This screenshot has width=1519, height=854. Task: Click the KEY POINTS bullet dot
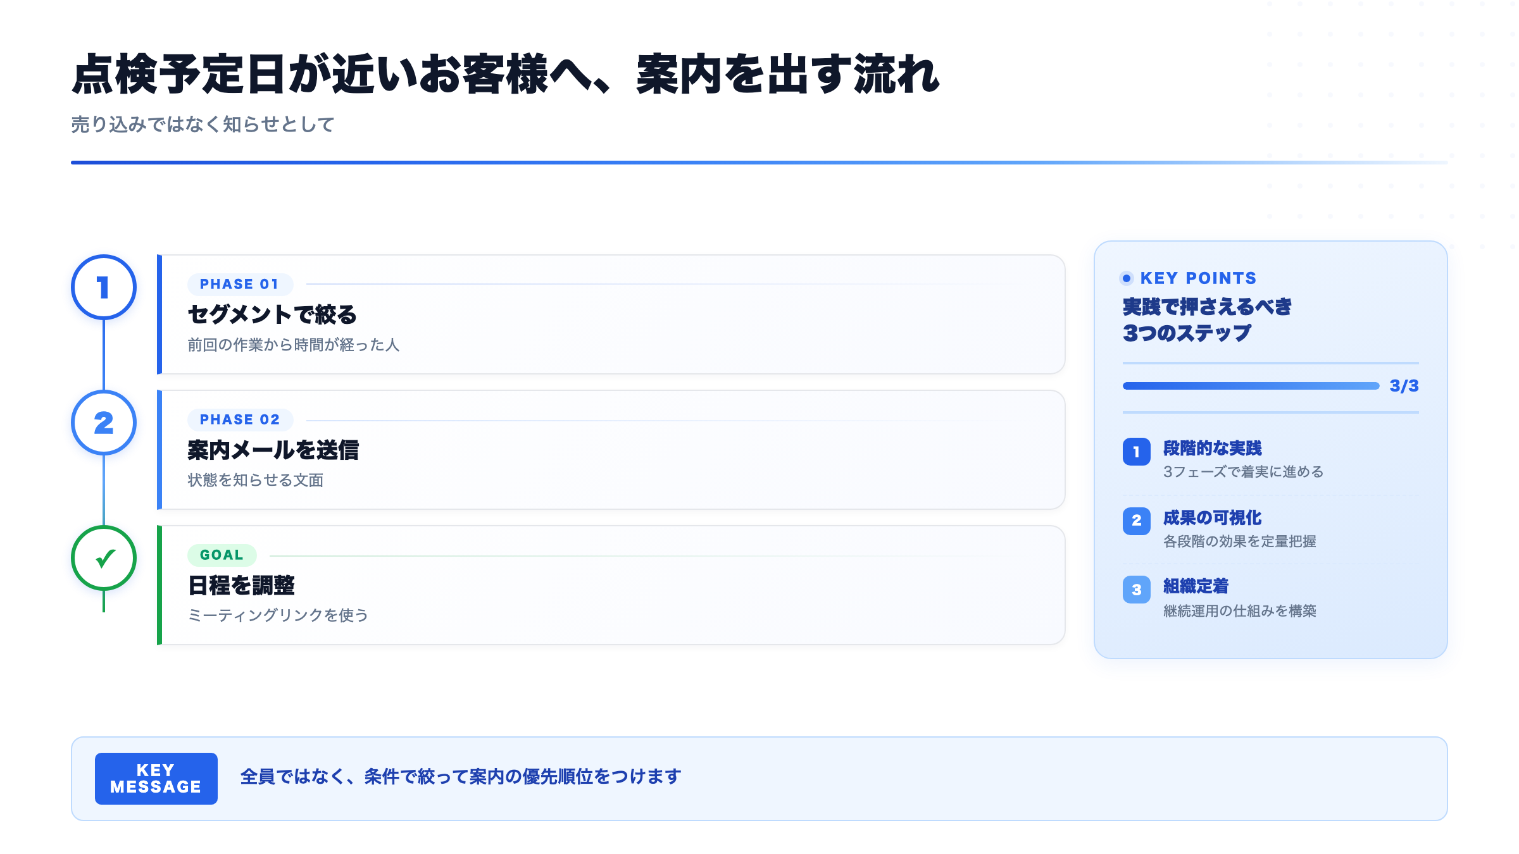click(x=1127, y=278)
